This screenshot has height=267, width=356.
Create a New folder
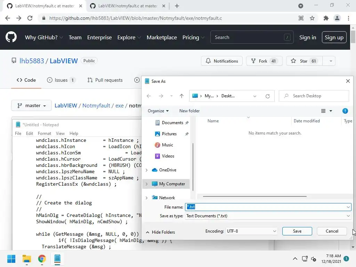coord(189,111)
